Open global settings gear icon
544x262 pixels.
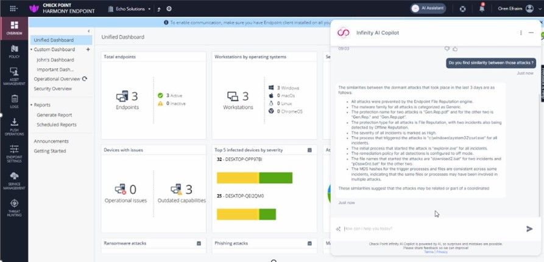pyautogui.click(x=169, y=9)
